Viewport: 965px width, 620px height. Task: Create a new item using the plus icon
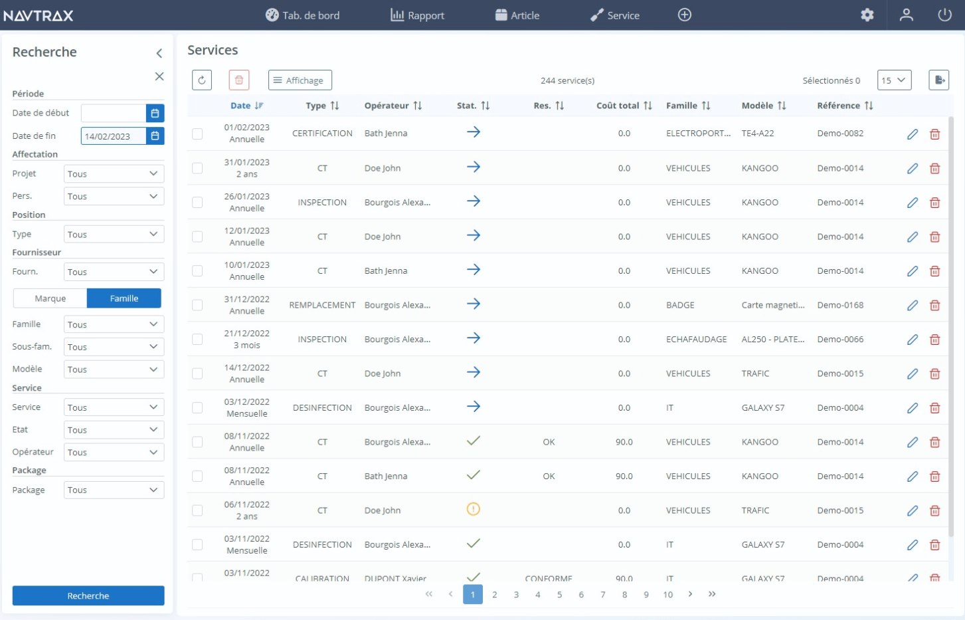(685, 15)
